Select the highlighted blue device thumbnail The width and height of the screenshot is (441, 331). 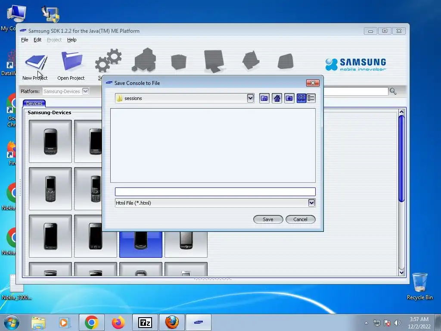[x=141, y=244]
